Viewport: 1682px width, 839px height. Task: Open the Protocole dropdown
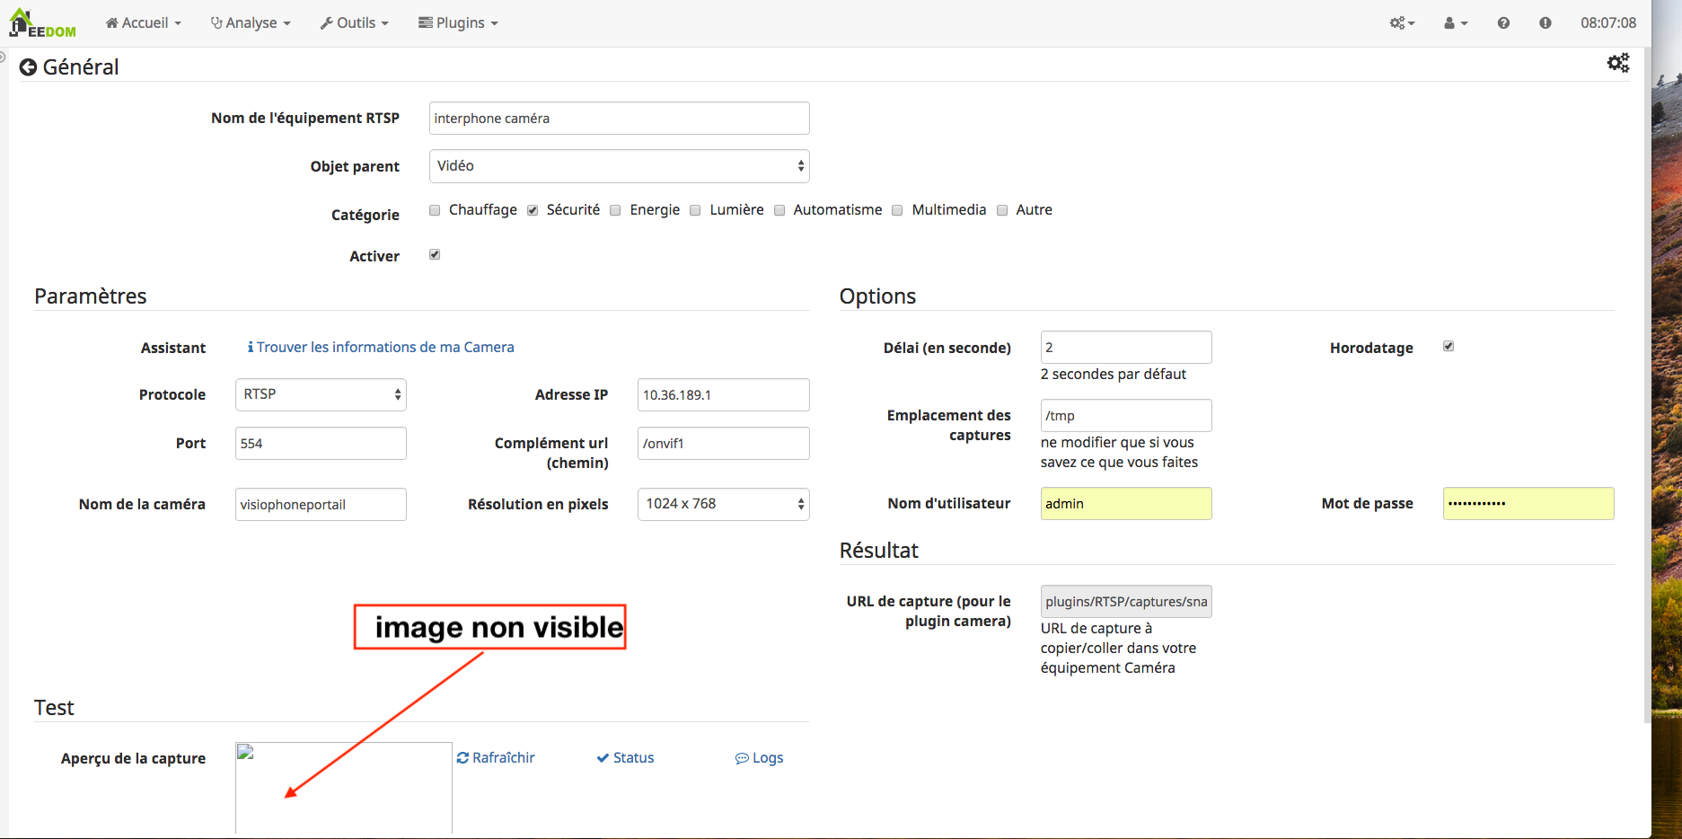(321, 395)
